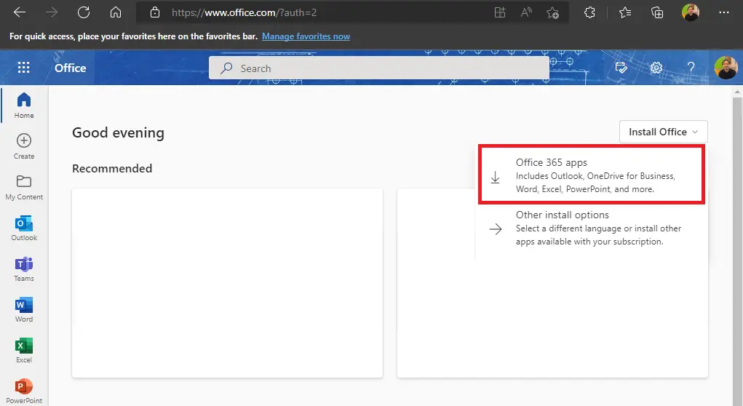The height and width of the screenshot is (406, 743).
Task: Open the browser home page icon
Action: coord(116,13)
